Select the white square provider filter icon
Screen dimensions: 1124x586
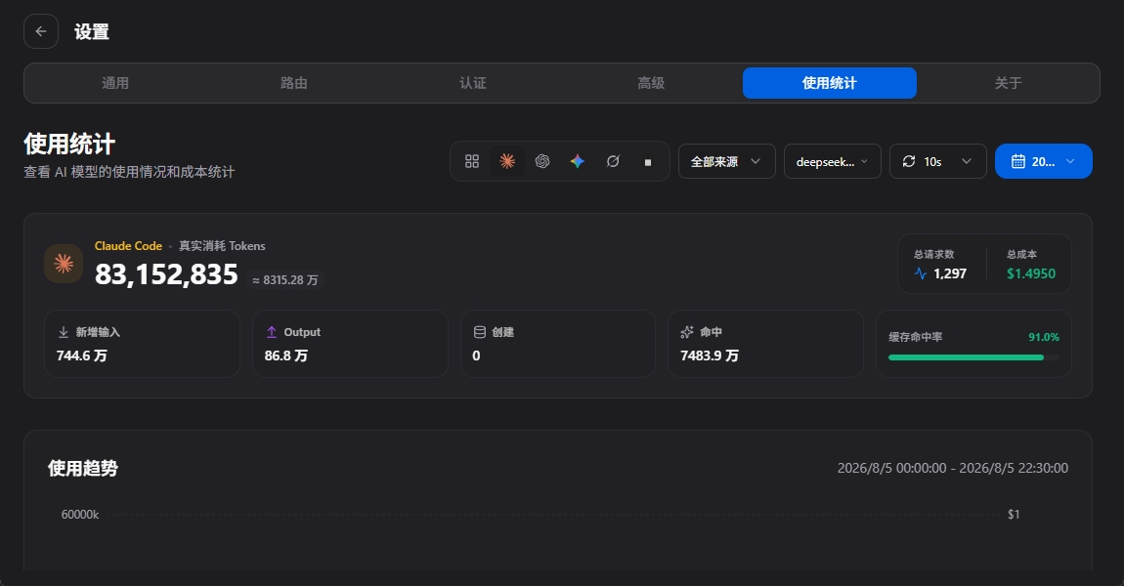pyautogui.click(x=647, y=162)
